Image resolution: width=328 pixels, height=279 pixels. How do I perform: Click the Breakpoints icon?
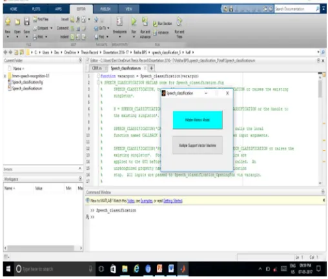click(x=119, y=22)
